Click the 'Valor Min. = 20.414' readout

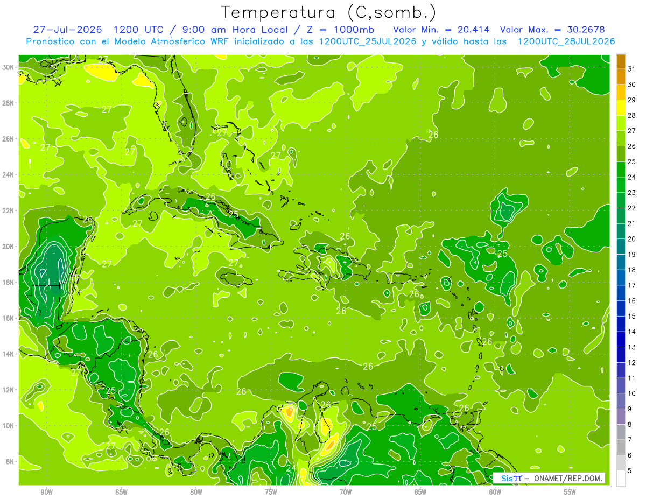click(x=442, y=30)
